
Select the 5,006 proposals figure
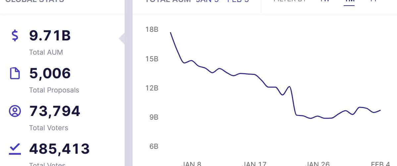pos(50,73)
